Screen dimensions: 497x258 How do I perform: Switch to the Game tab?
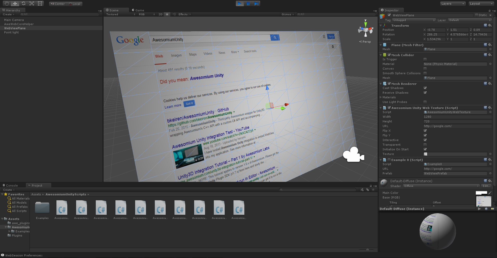pyautogui.click(x=138, y=10)
